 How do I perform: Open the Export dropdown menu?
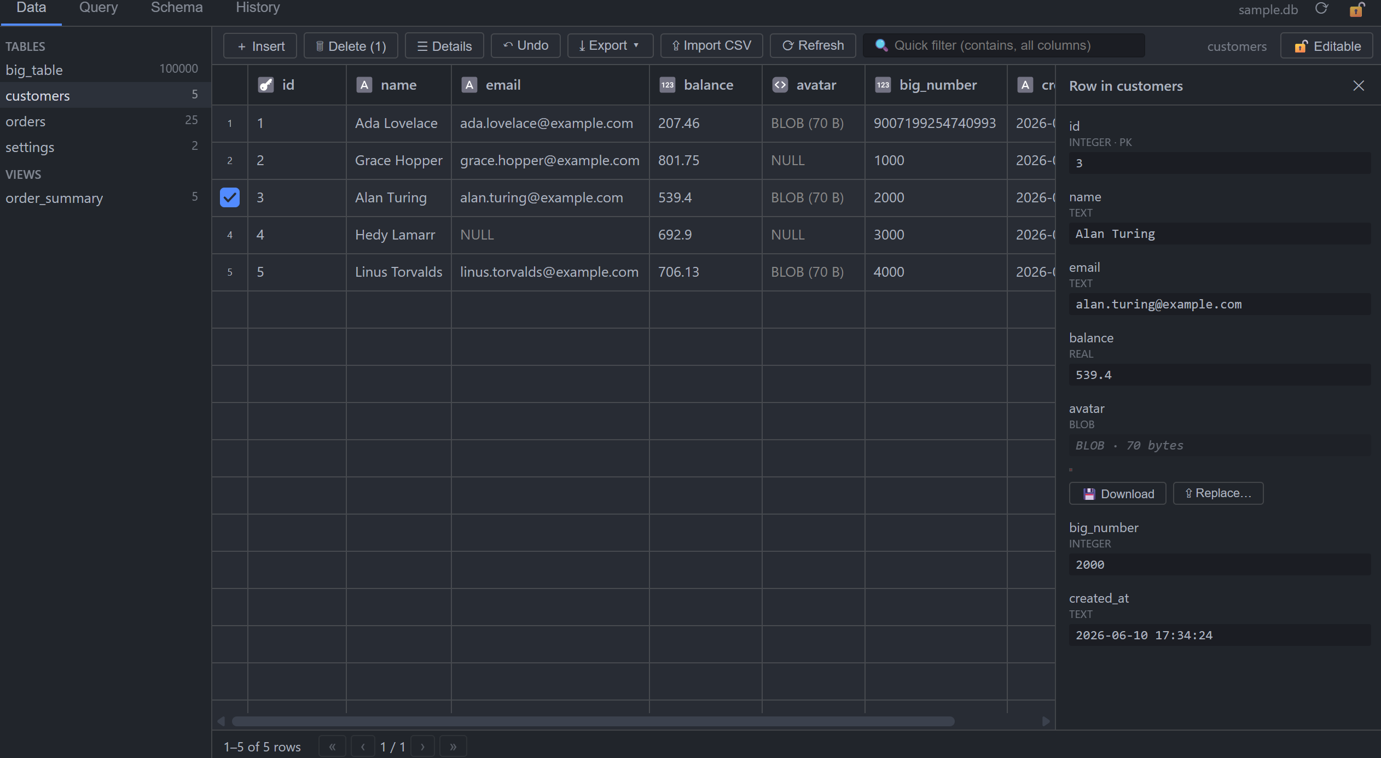pyautogui.click(x=610, y=45)
